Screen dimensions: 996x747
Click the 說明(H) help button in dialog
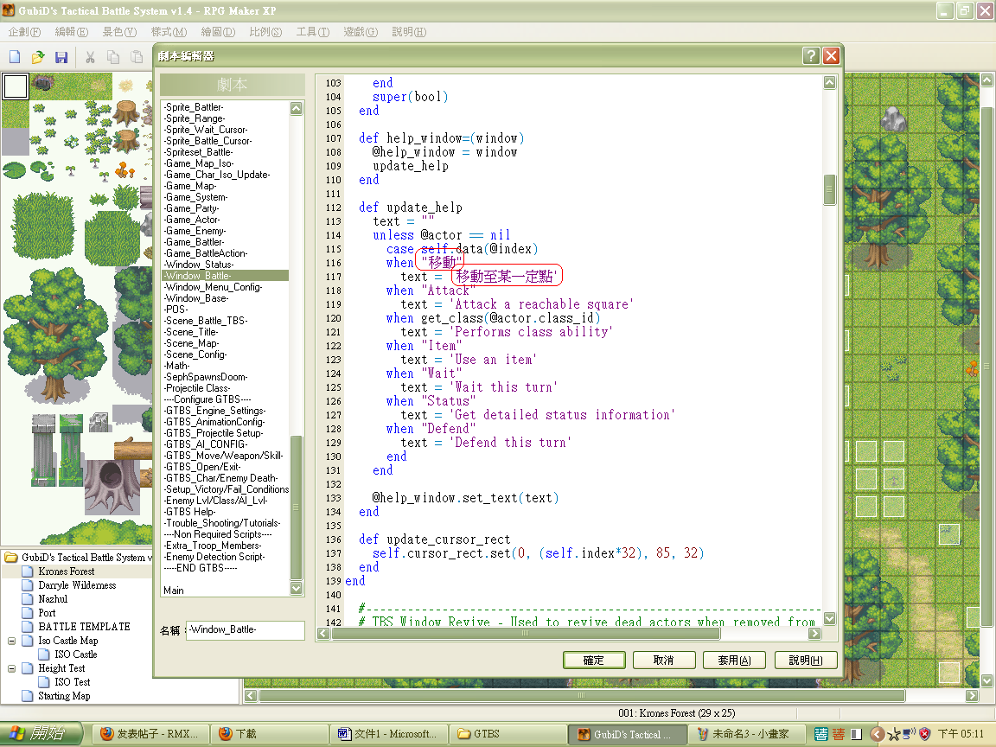click(x=806, y=661)
